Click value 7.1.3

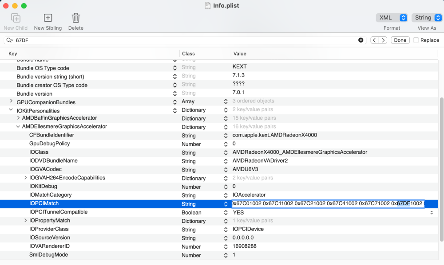[x=238, y=75]
